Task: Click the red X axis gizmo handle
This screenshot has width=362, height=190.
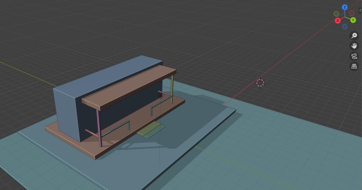Action: [x=338, y=20]
